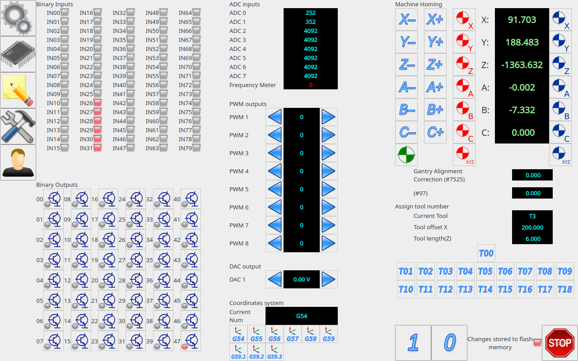Decrease PWM 5 with left arrow
This screenshot has width=578, height=361.
point(275,190)
